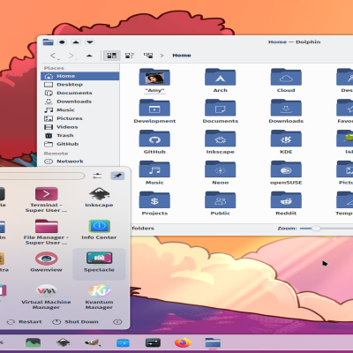Click the Zoom slider handle
Viewport: 353px width, 353px height.
pos(316,229)
